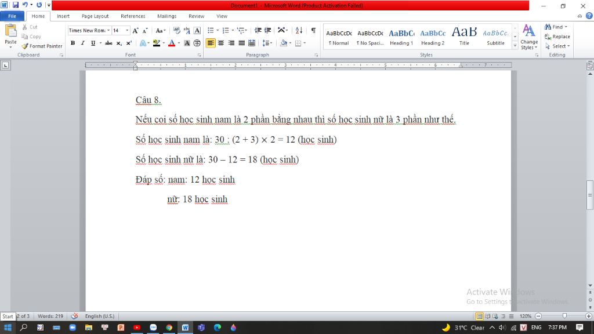Open the font name dropdown
Image resolution: width=594 pixels, height=334 pixels.
[x=108, y=30]
